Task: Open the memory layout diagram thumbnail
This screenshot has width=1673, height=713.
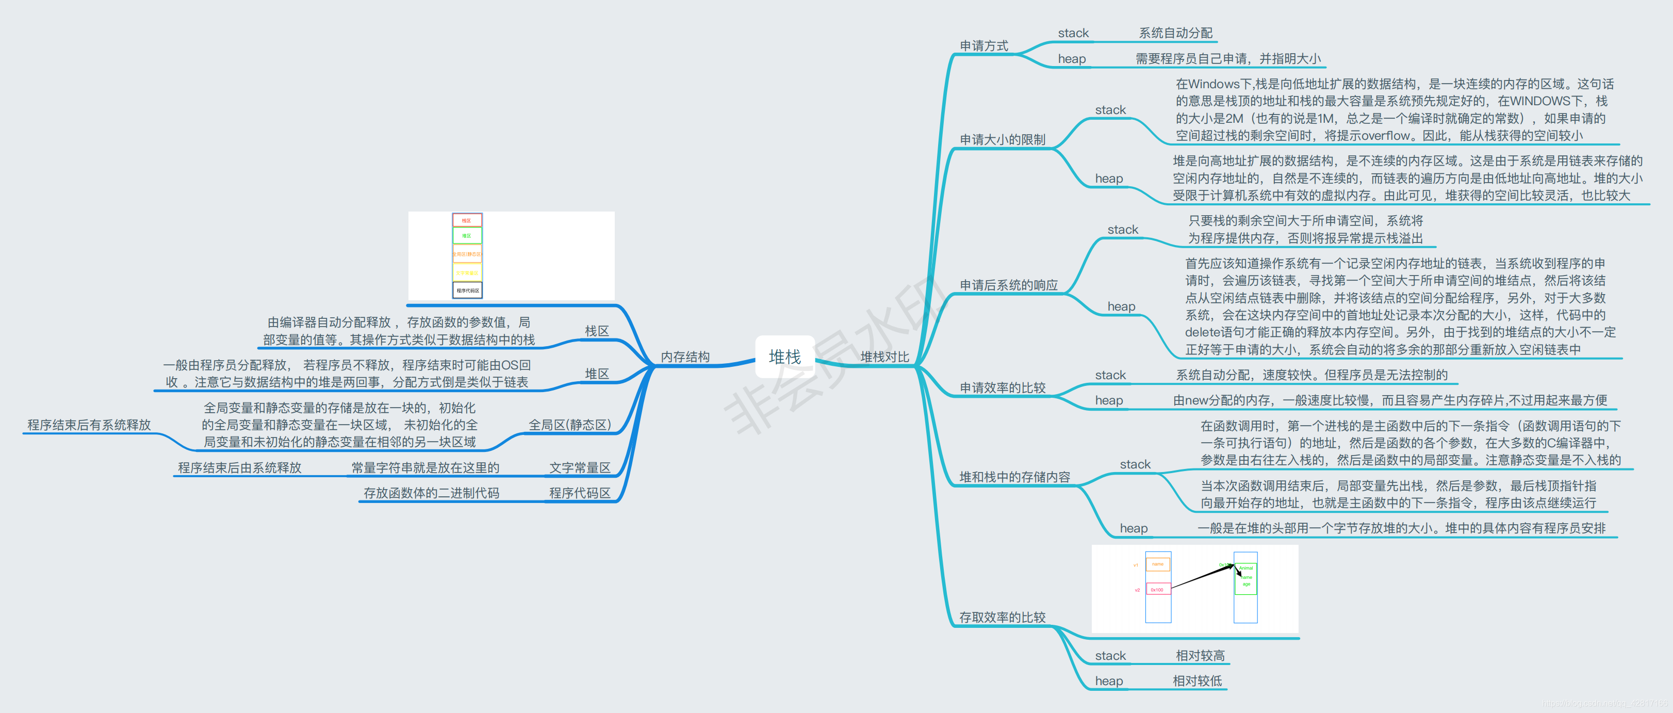Action: coord(511,255)
